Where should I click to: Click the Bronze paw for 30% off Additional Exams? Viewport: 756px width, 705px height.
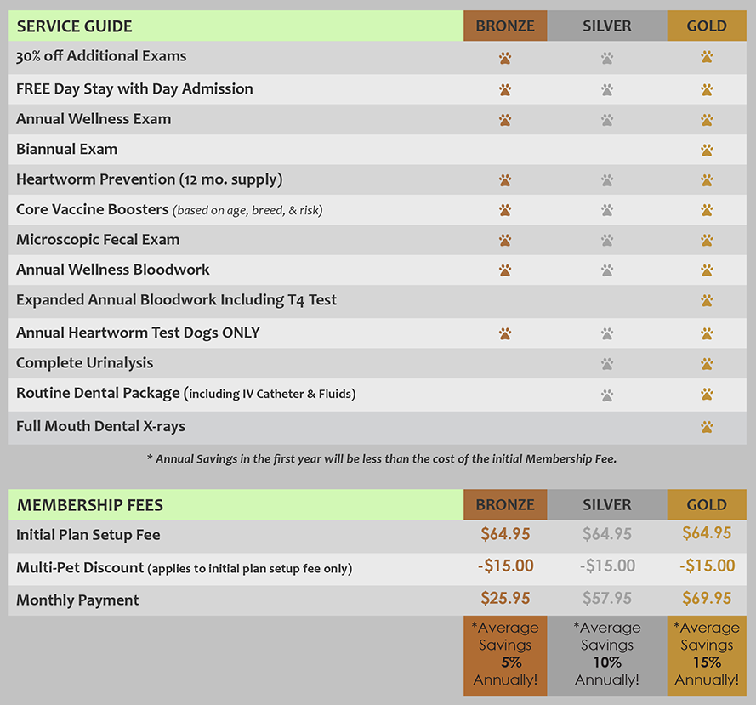tap(505, 59)
